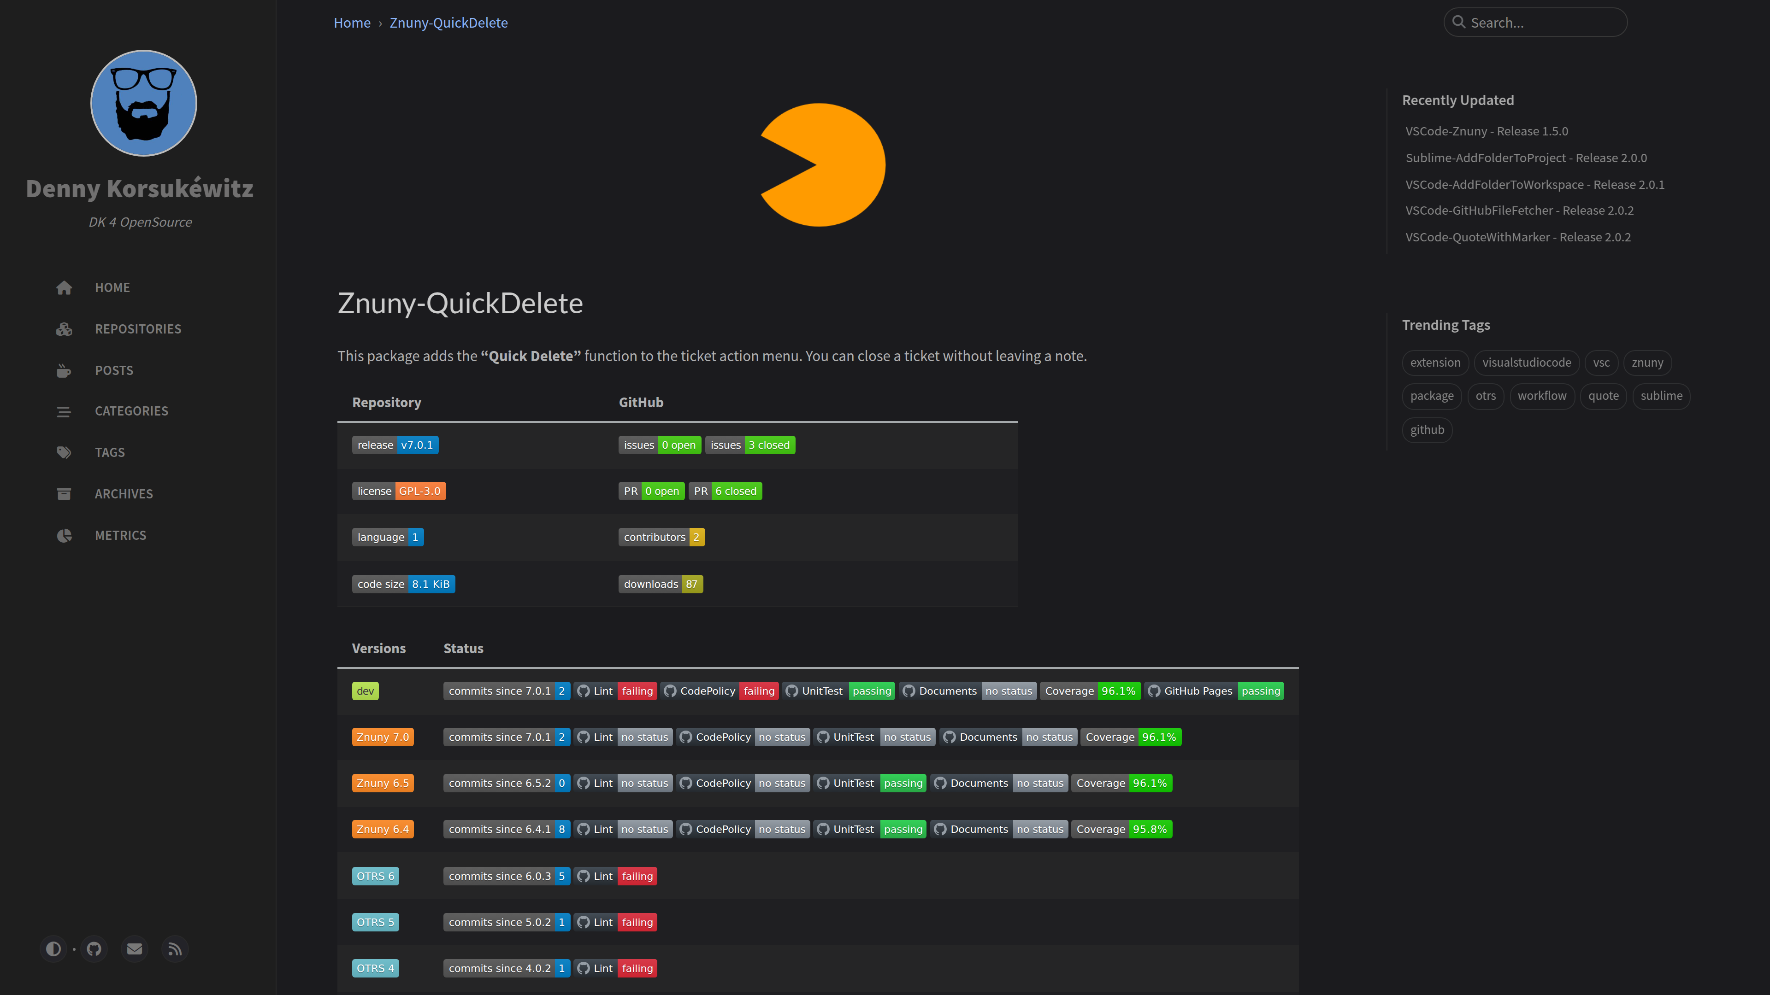
Task: Open VSCode-GitHubFileFetcher - Release 2.0.2 link
Action: [1520, 211]
